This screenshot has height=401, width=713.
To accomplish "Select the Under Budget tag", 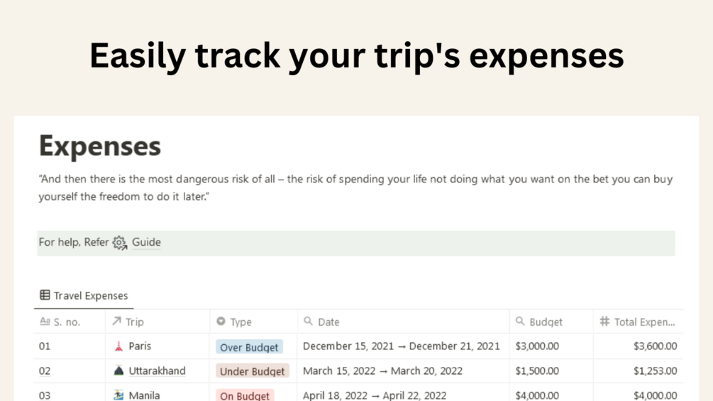I will (252, 371).
